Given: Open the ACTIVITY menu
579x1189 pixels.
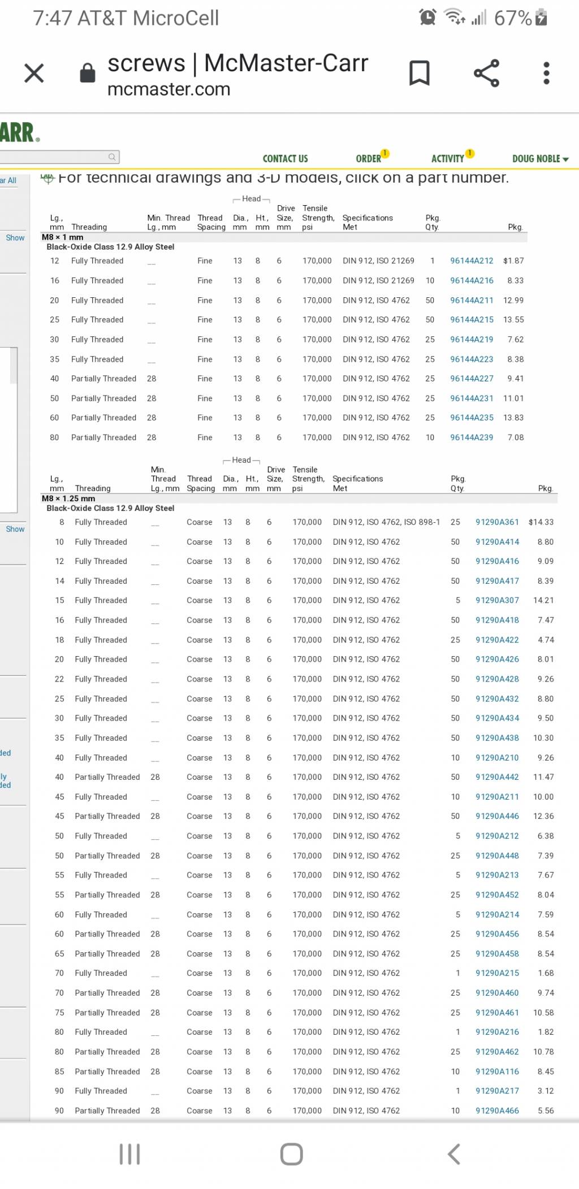Looking at the screenshot, I should tap(448, 159).
